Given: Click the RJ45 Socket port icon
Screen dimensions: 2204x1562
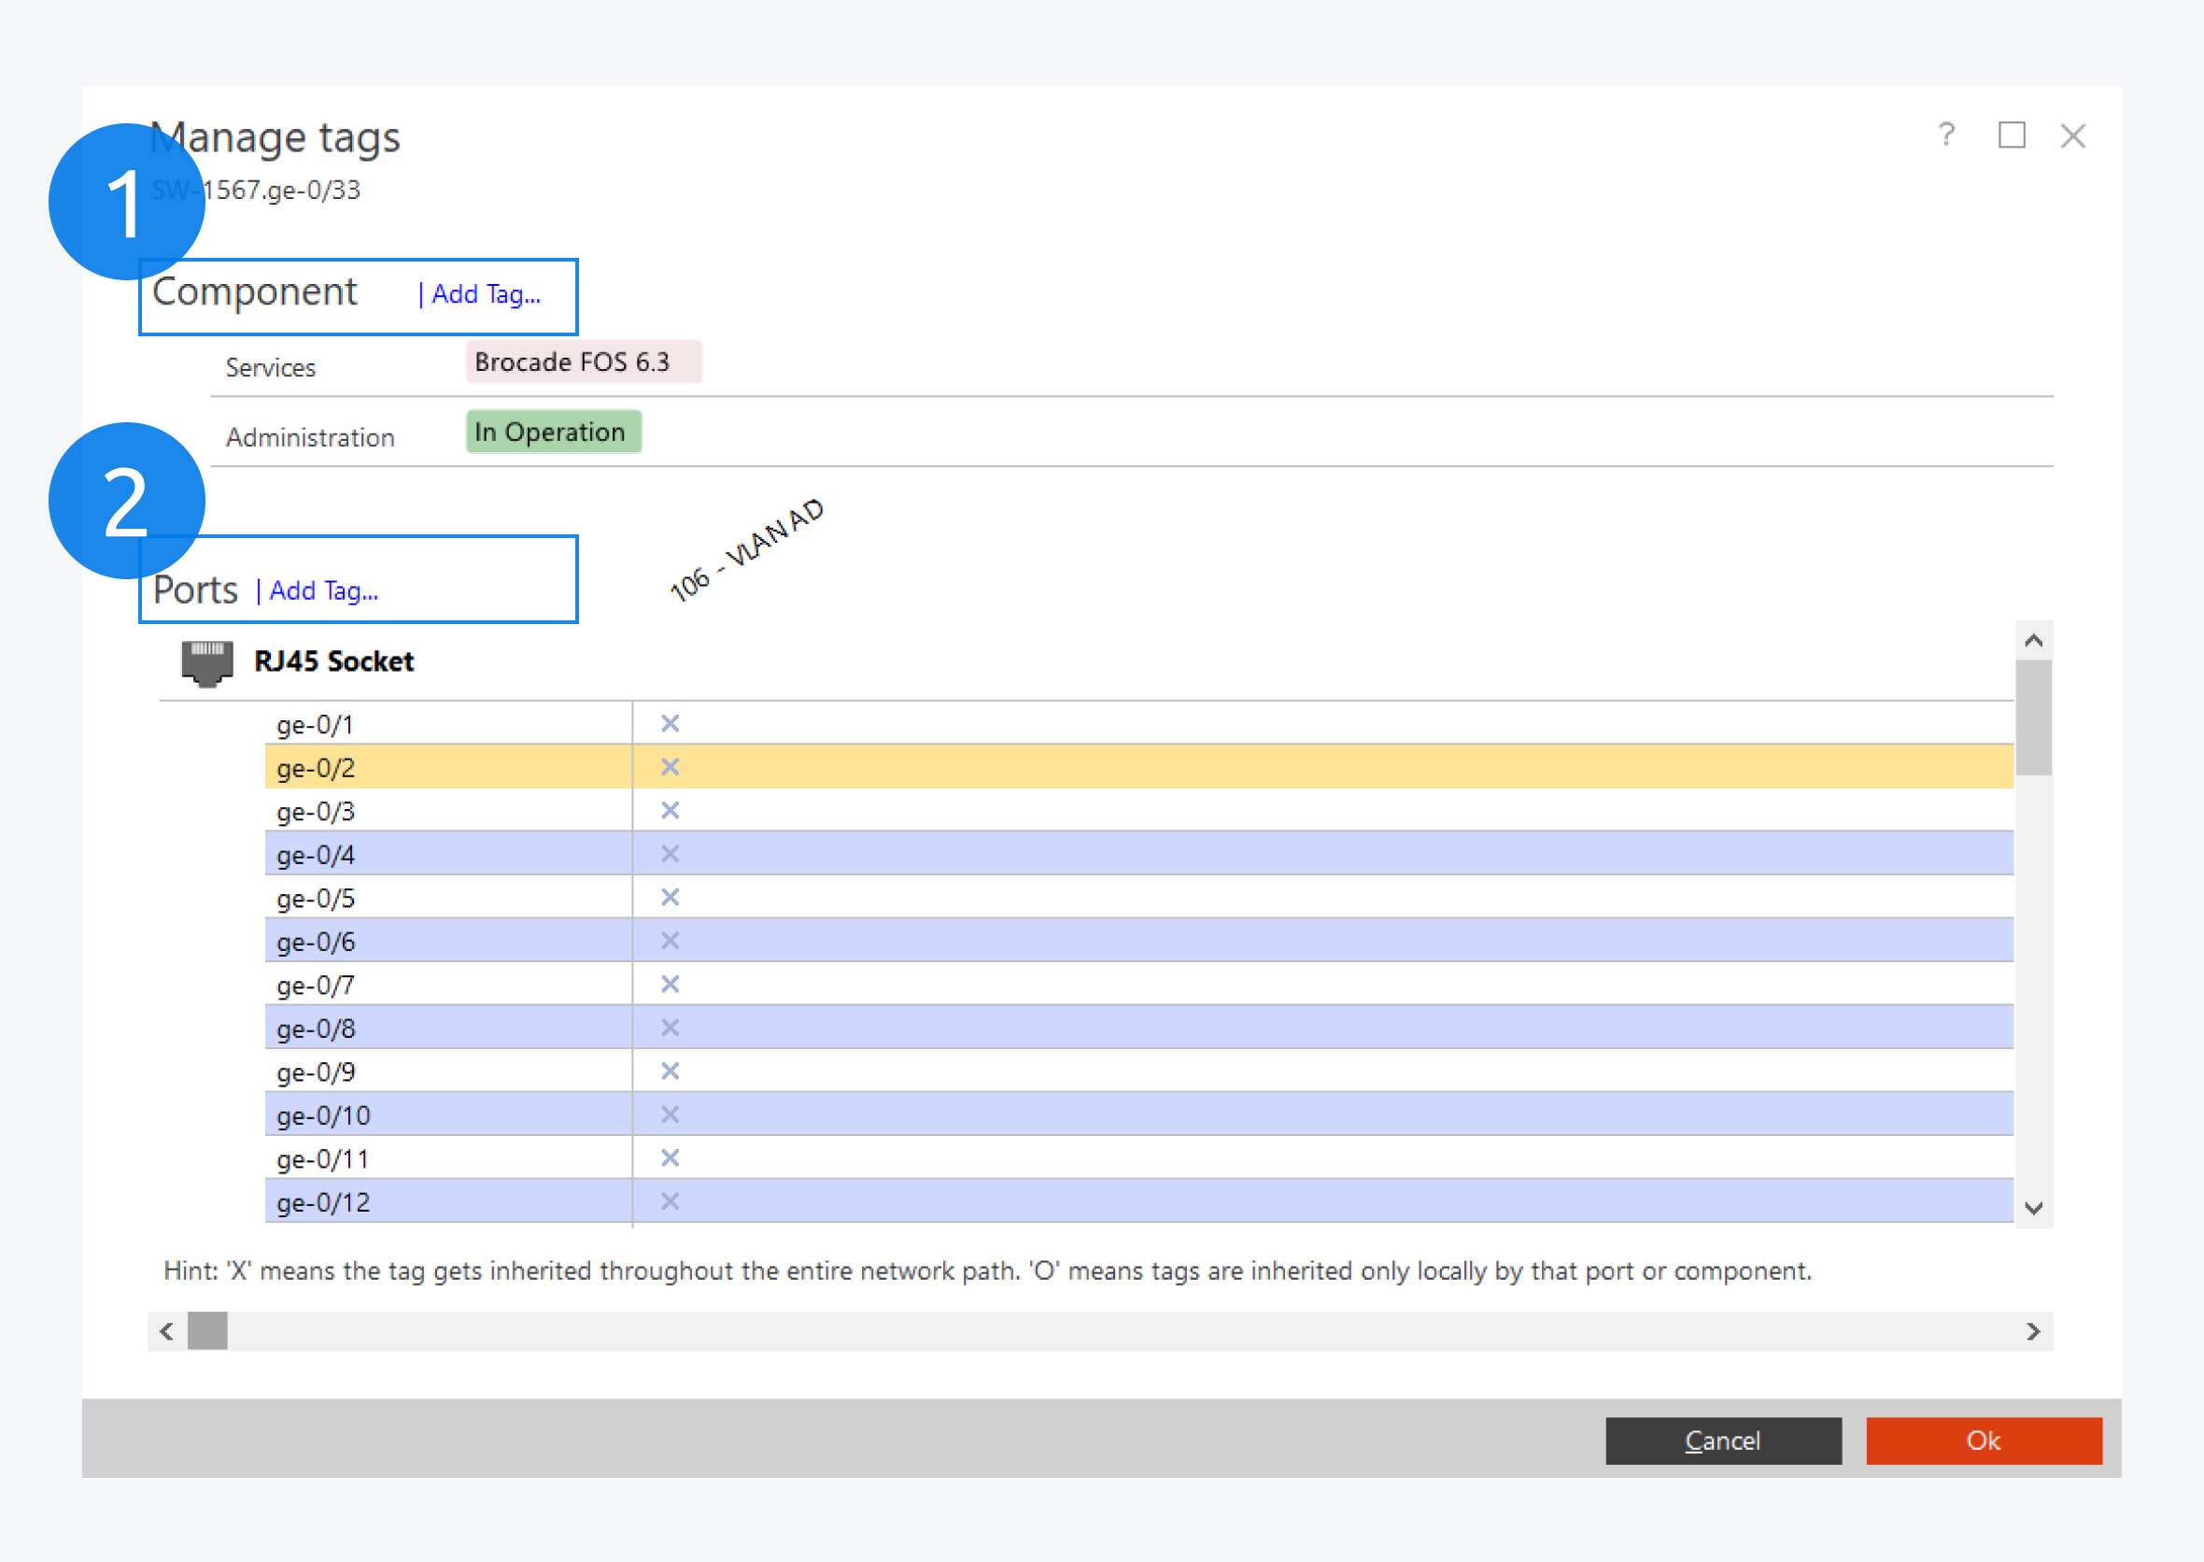Looking at the screenshot, I should 206,661.
